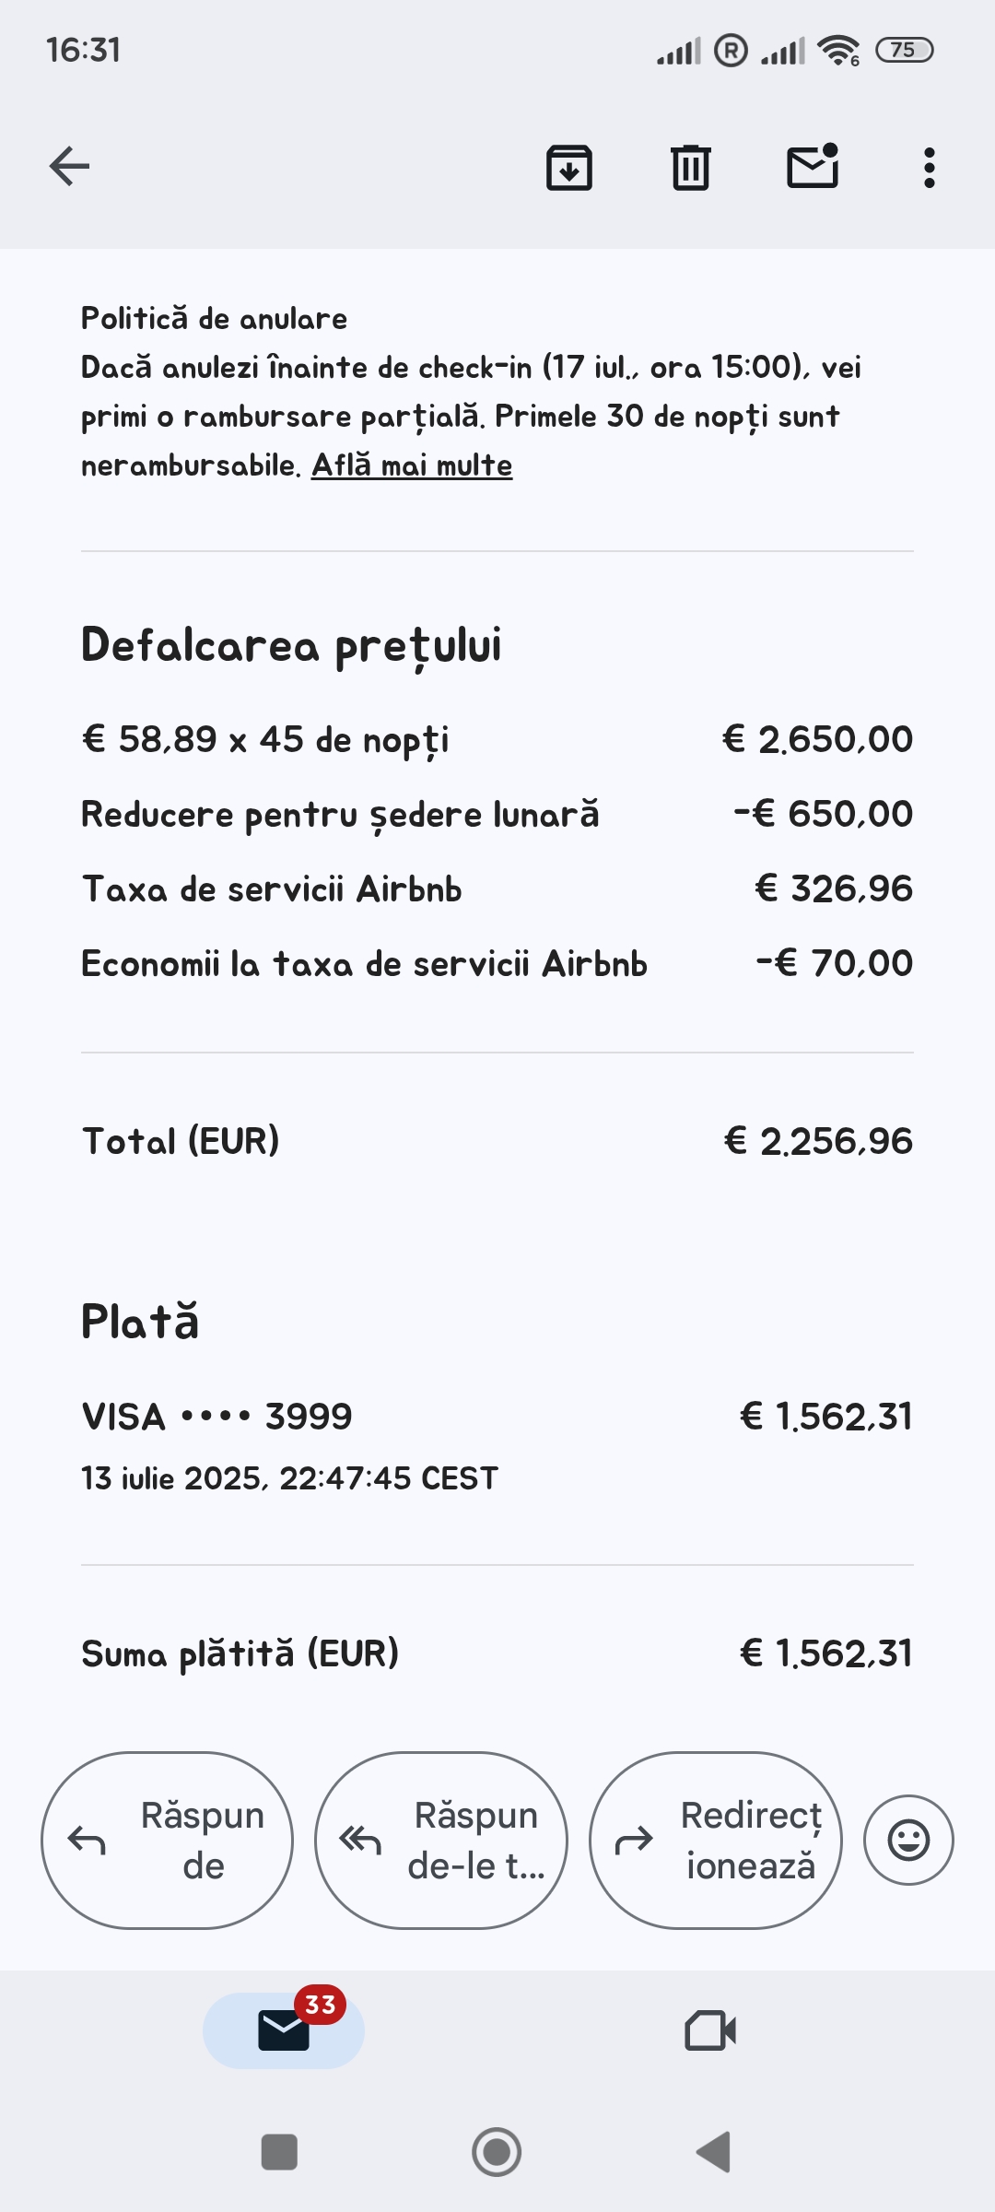
Task: Switch to the Meet video tab
Action: click(x=710, y=2030)
